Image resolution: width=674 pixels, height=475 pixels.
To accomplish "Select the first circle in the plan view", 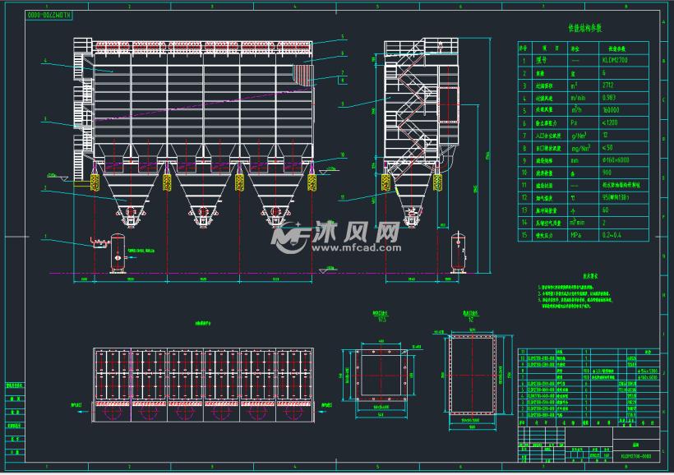I will (113, 415).
